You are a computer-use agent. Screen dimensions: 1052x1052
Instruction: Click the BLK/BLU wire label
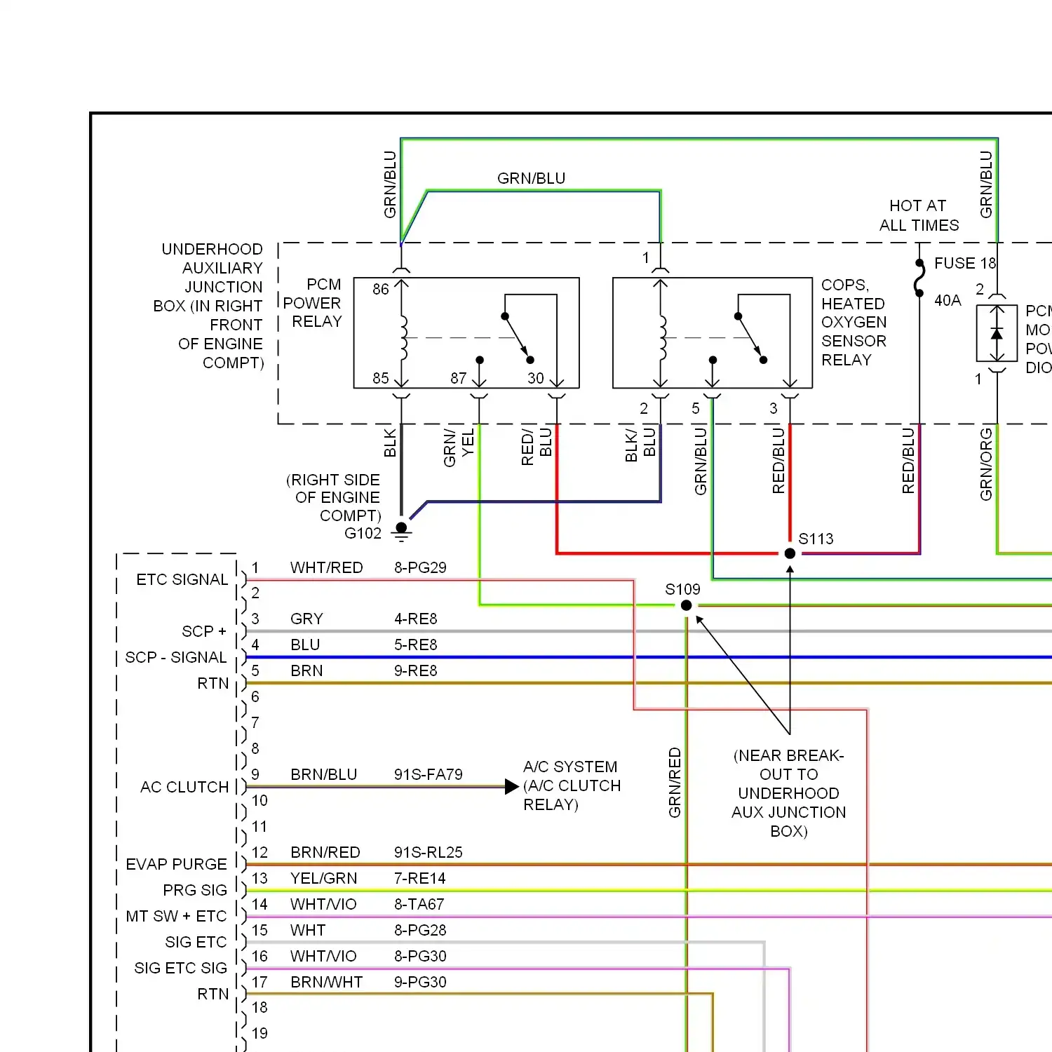[640, 445]
